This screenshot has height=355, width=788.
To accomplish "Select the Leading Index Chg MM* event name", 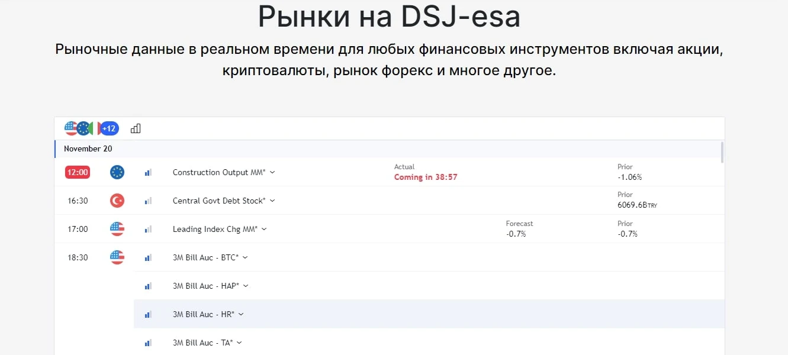I will (x=215, y=229).
